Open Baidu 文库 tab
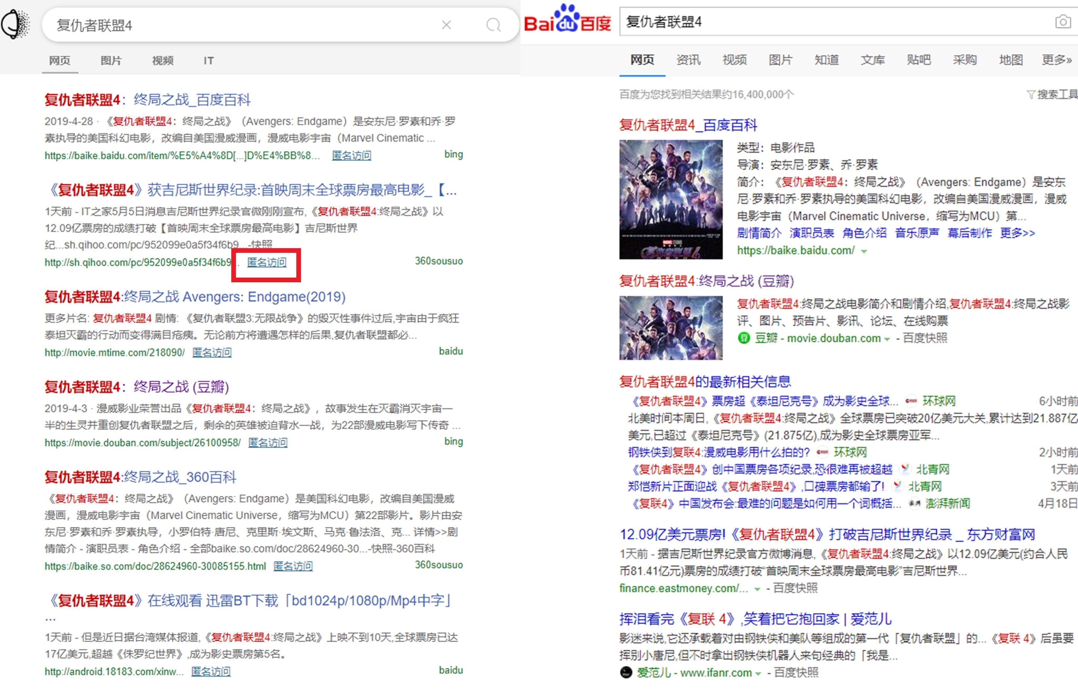Viewport: 1078px width, 690px height. (873, 60)
